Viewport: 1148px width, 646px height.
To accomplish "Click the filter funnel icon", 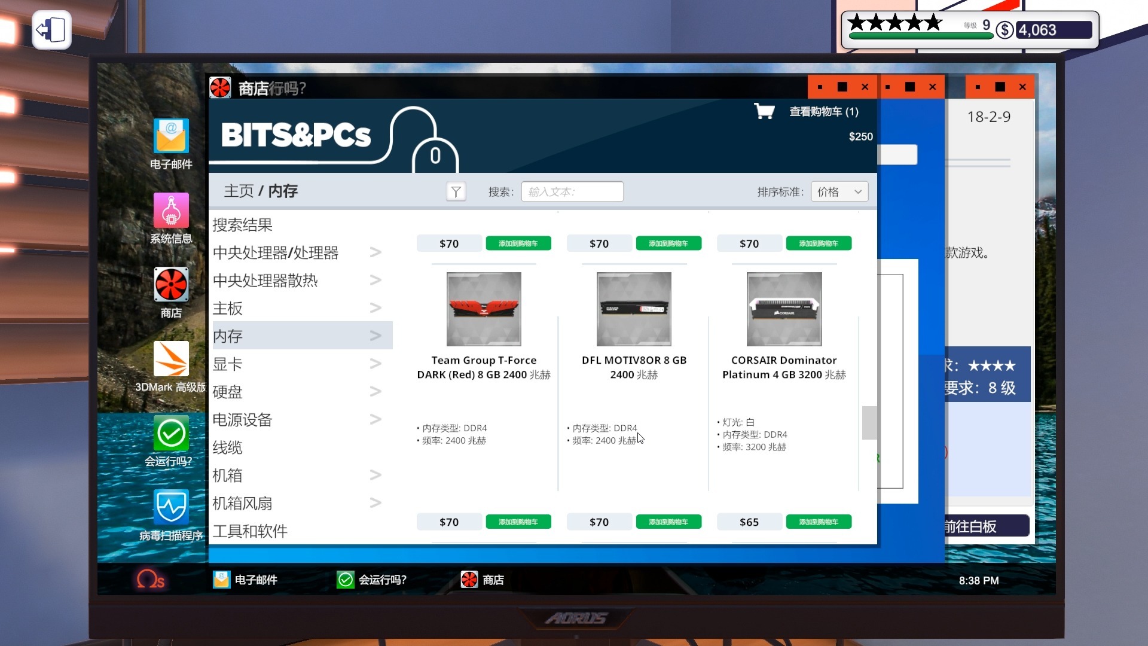I will pyautogui.click(x=456, y=192).
